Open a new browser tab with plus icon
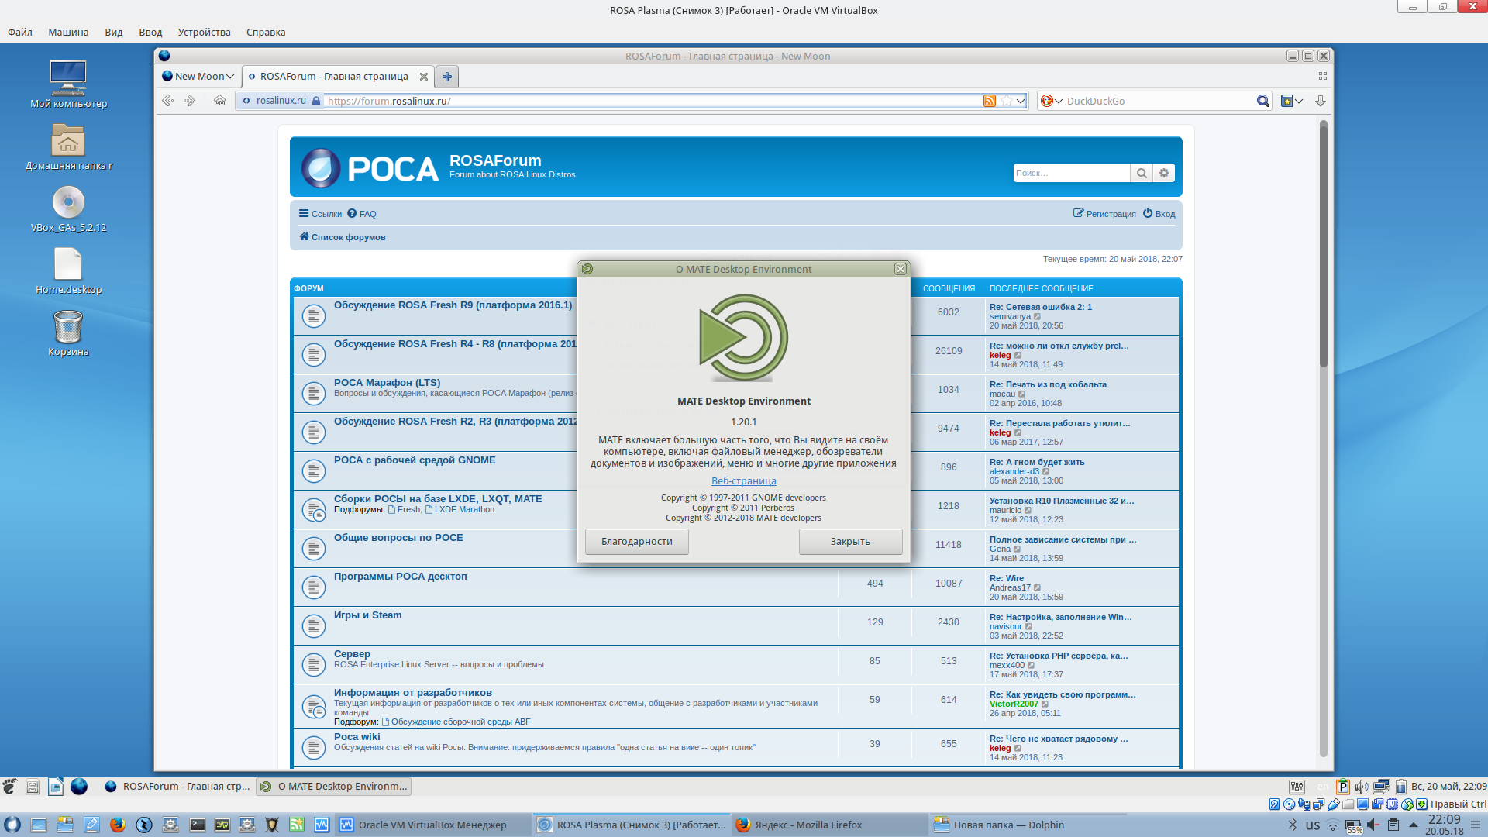This screenshot has height=837, width=1488. [447, 77]
